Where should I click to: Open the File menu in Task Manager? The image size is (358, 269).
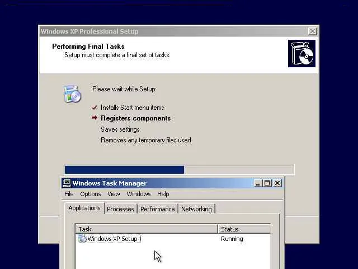[x=69, y=194]
